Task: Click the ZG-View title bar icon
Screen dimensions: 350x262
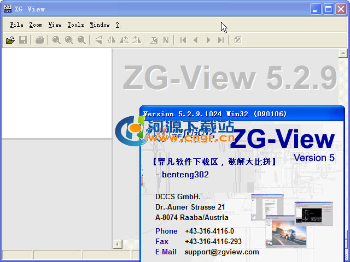Action: click(x=8, y=9)
